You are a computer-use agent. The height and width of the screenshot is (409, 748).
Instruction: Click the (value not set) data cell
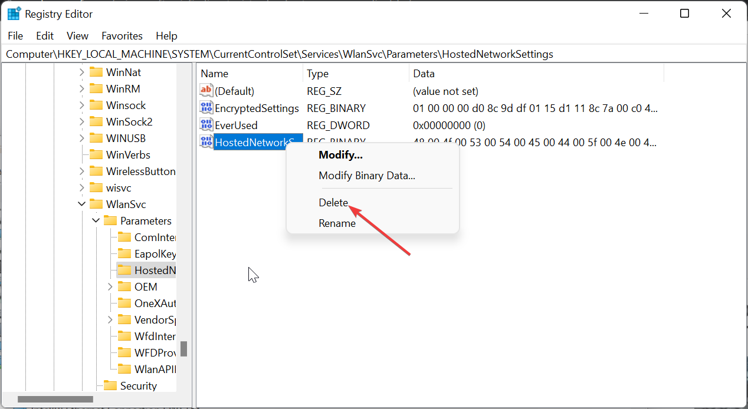click(445, 91)
